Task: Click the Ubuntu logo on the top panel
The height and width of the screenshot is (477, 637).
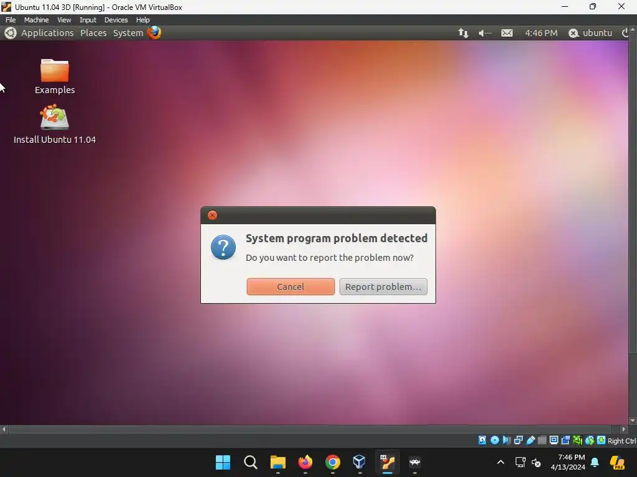Action: click(11, 33)
